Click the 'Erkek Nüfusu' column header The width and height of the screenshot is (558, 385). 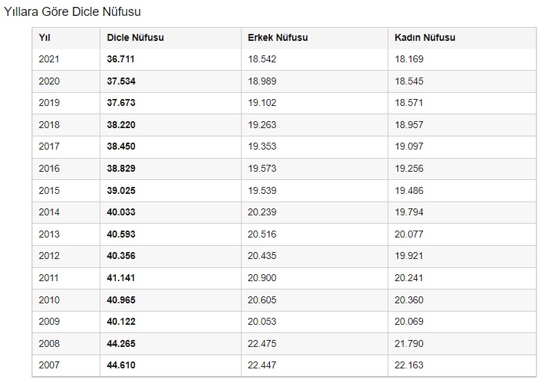point(278,37)
